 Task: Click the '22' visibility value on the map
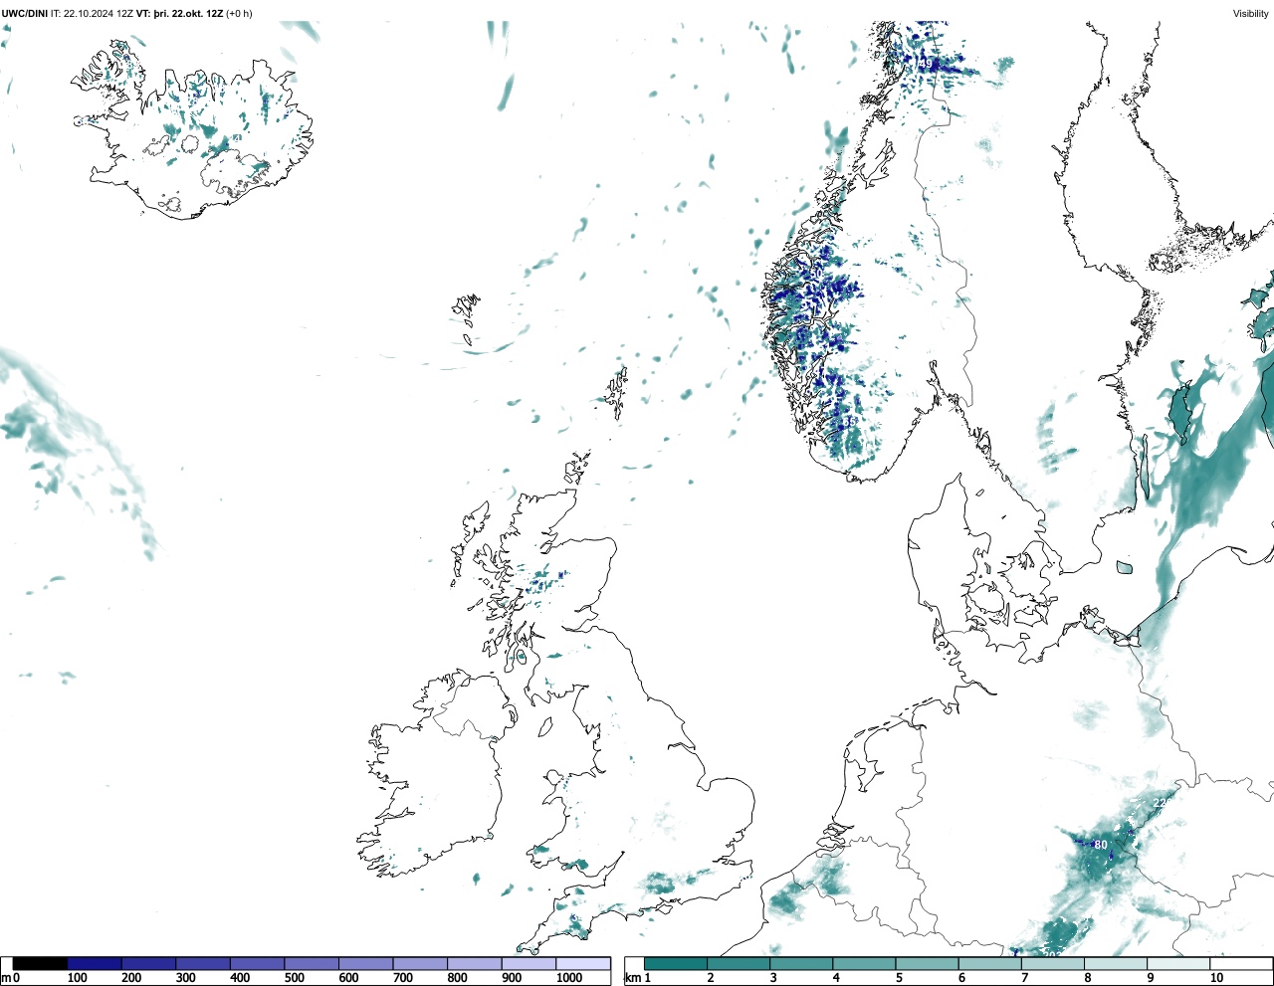pos(1160,802)
